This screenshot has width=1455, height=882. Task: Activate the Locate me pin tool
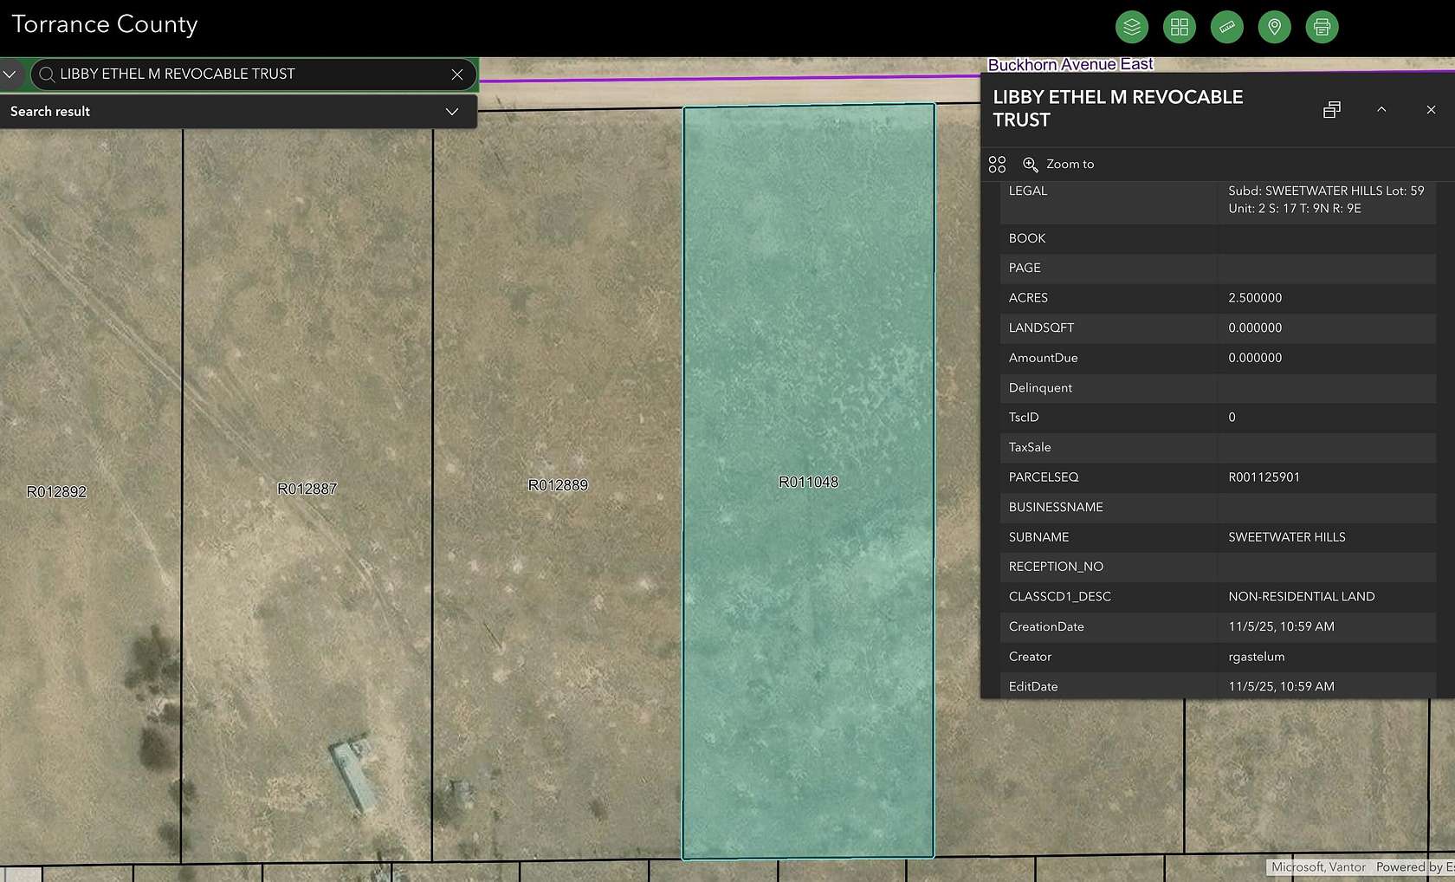tap(1273, 27)
